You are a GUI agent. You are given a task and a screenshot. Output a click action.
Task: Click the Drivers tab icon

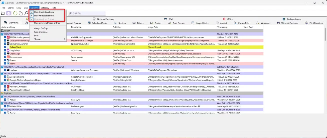134,23
